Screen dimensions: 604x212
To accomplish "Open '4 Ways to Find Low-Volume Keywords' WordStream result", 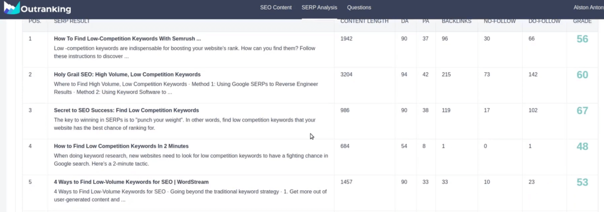I will click(131, 181).
